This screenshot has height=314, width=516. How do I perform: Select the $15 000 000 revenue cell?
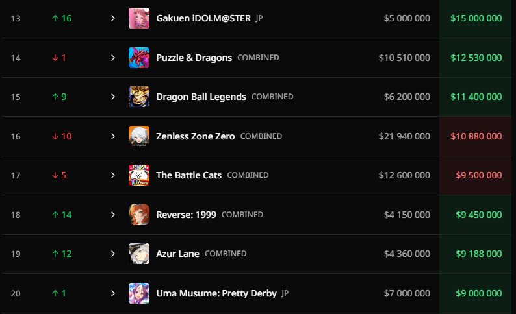tap(476, 18)
